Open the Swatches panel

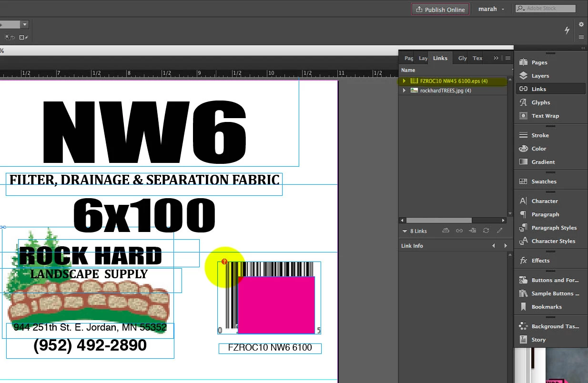click(550, 181)
